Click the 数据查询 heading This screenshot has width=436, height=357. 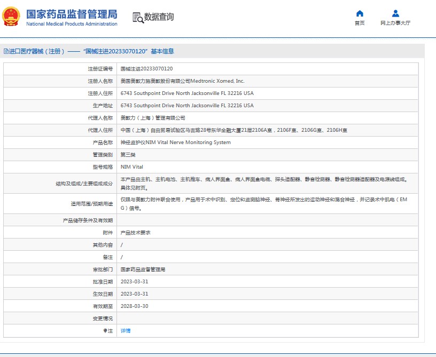click(159, 17)
